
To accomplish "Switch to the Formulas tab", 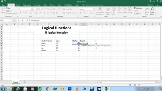I will (x=37, y=5).
